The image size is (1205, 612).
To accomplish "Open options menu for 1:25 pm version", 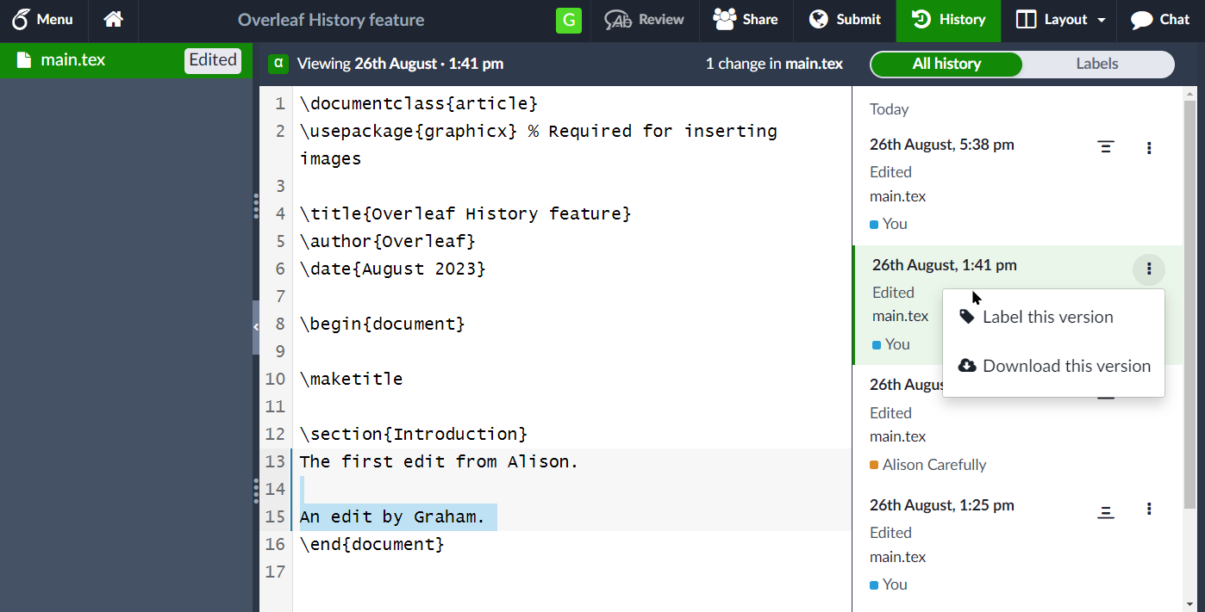I will pyautogui.click(x=1149, y=510).
